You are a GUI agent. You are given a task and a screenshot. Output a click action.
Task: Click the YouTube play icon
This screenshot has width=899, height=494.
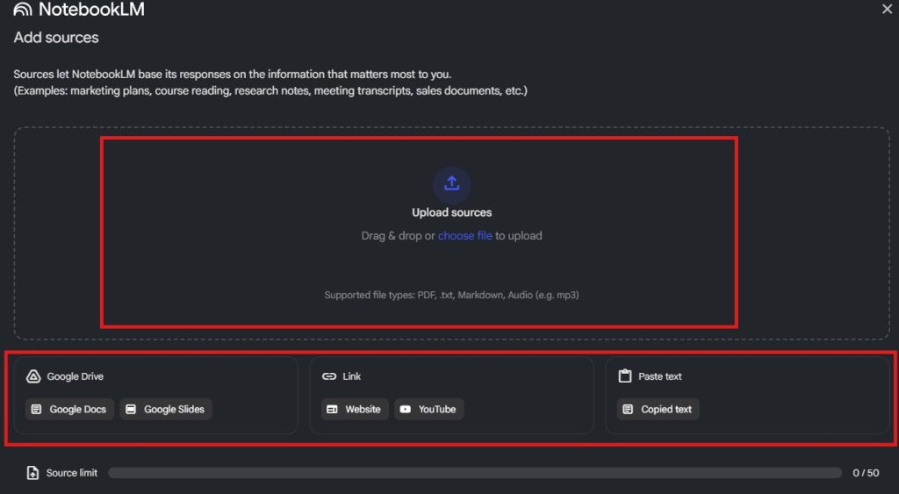tap(405, 409)
